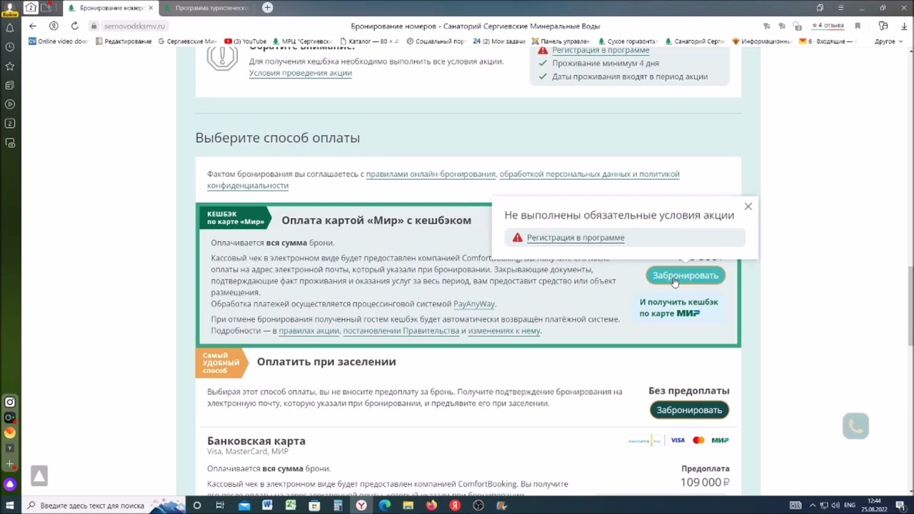Open Excel from the taskbar
The height and width of the screenshot is (514, 914).
click(x=291, y=505)
